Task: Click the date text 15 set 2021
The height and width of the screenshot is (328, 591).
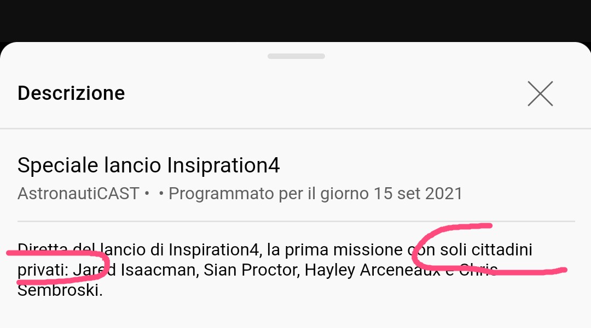Action: 418,194
